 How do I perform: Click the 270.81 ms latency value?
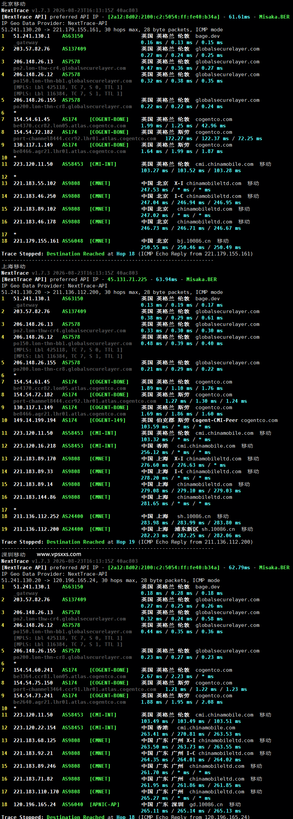coord(191,734)
